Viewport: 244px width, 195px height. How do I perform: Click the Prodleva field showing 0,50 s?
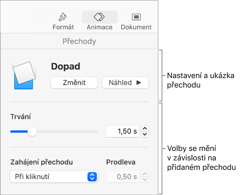(123, 177)
